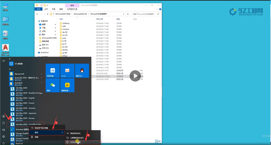271x145 pixels.
Task: Select OneDrive in navigation pane
Action: [45, 53]
